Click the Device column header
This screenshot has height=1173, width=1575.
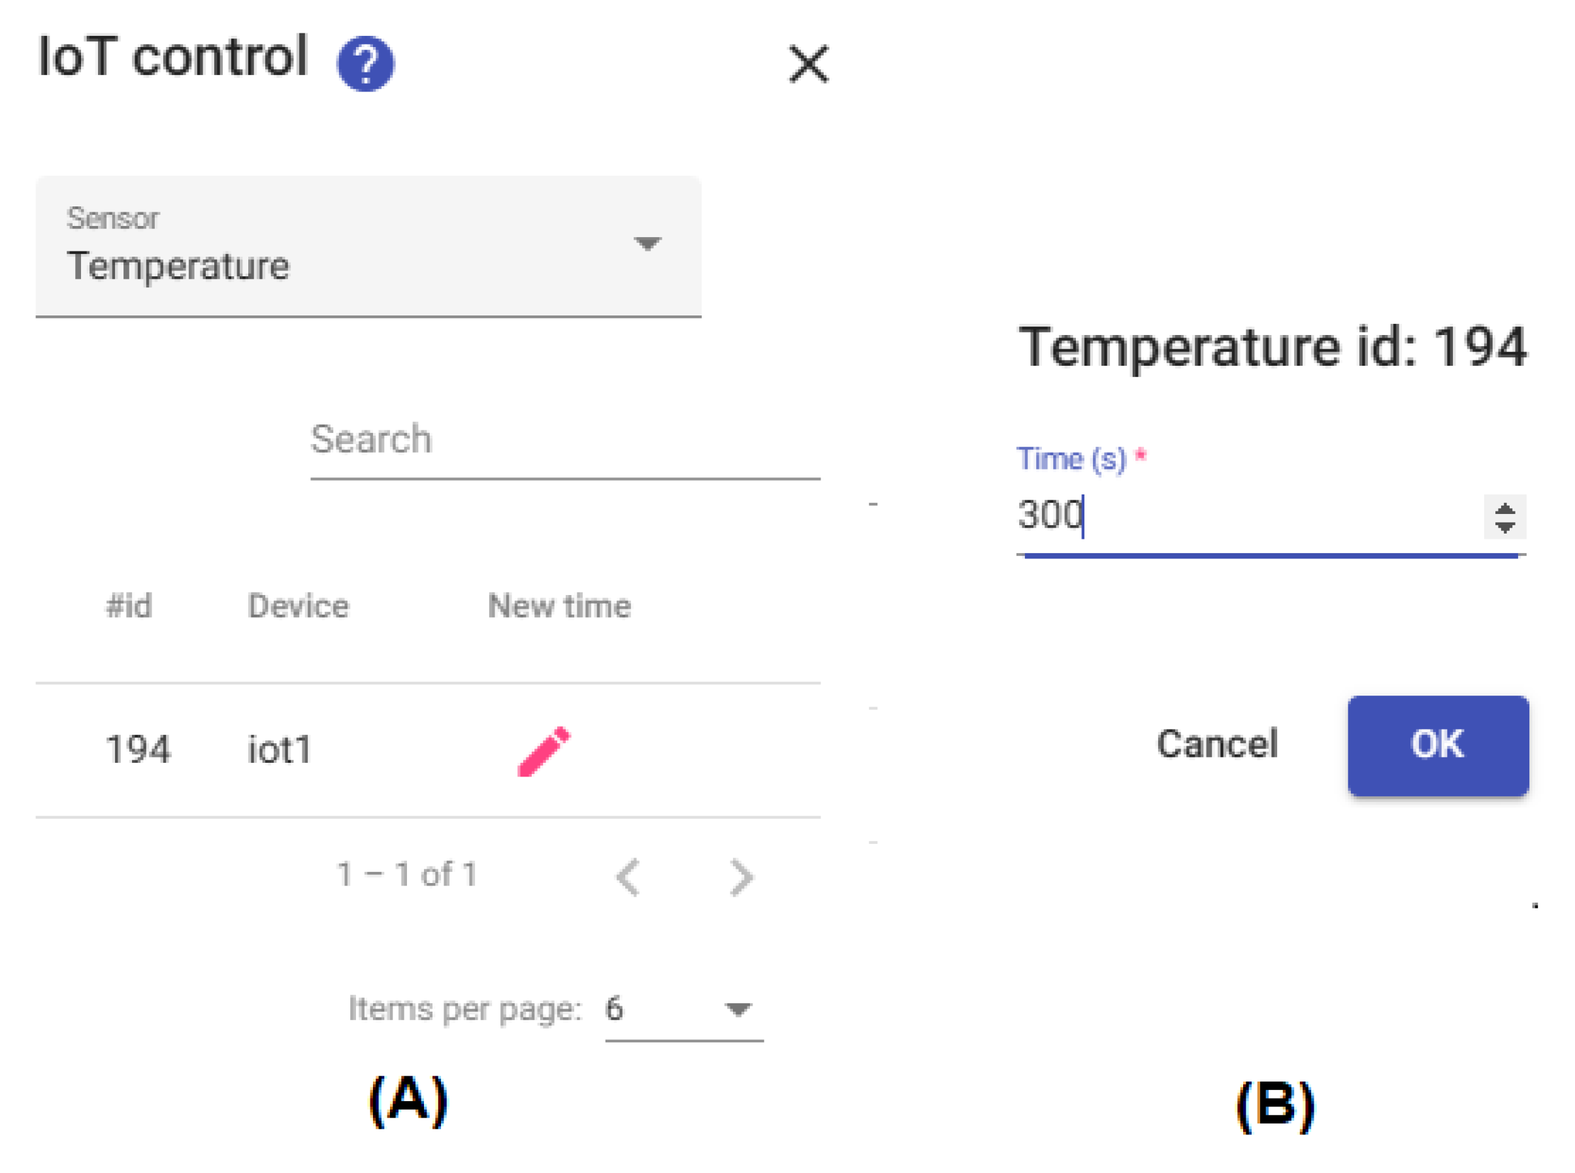coord(299,606)
